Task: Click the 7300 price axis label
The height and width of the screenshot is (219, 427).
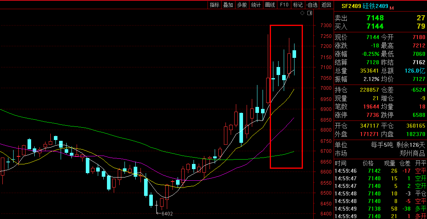Action: point(326,26)
